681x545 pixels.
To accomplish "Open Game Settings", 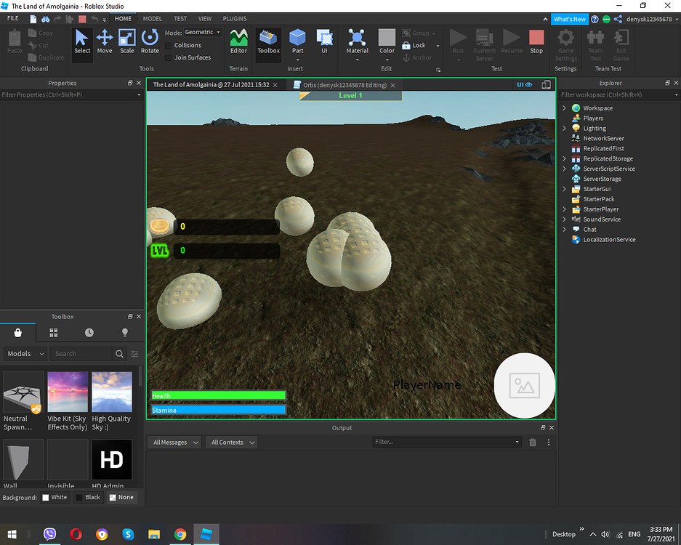I will (x=565, y=46).
